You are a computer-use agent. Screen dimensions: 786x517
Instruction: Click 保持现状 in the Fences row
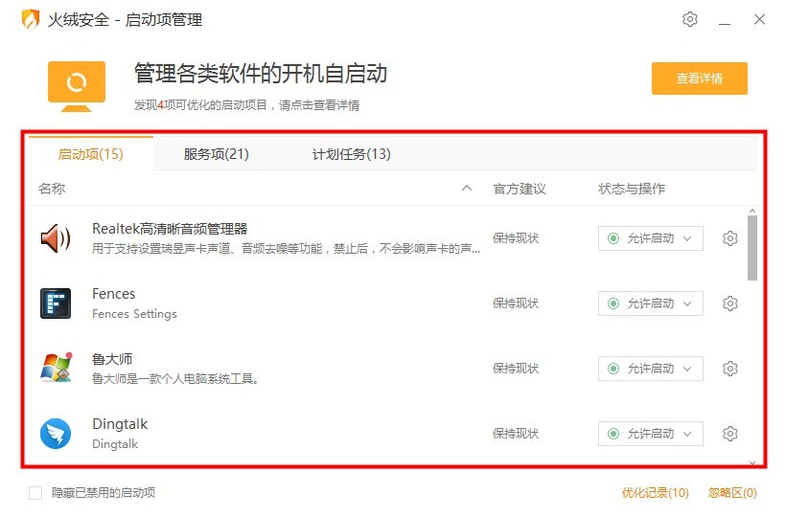[x=516, y=303]
